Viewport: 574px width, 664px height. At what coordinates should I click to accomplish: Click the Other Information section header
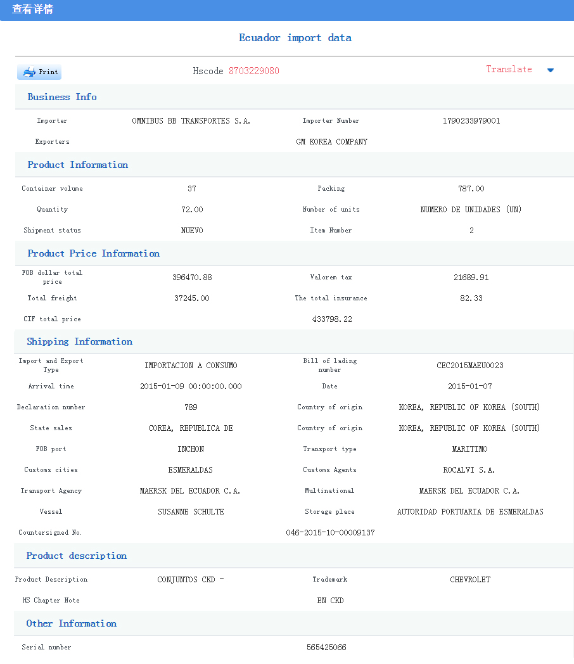71,623
